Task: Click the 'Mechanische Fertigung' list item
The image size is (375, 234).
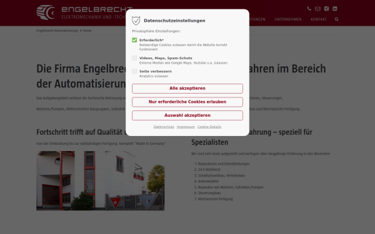Action: pos(215,198)
